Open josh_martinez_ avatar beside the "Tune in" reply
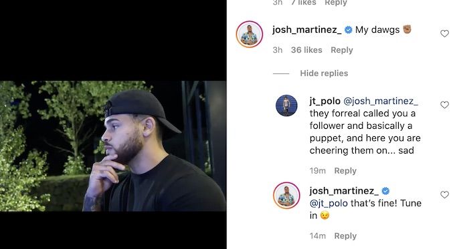The height and width of the screenshot is (249, 455). pyautogui.click(x=286, y=196)
